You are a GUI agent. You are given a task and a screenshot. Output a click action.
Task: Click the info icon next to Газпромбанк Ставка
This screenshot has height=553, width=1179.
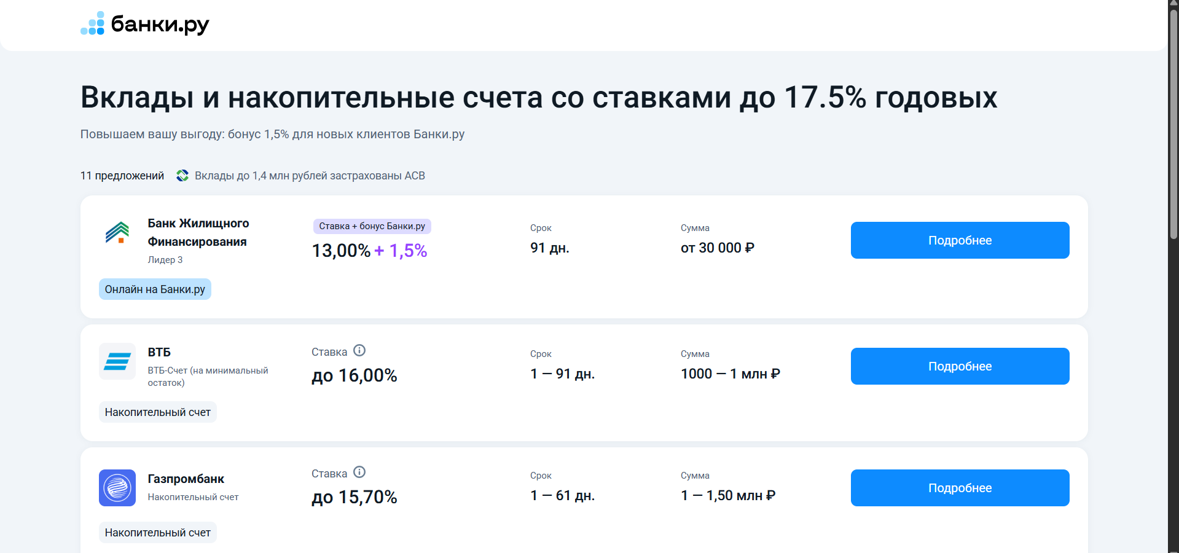point(359,472)
